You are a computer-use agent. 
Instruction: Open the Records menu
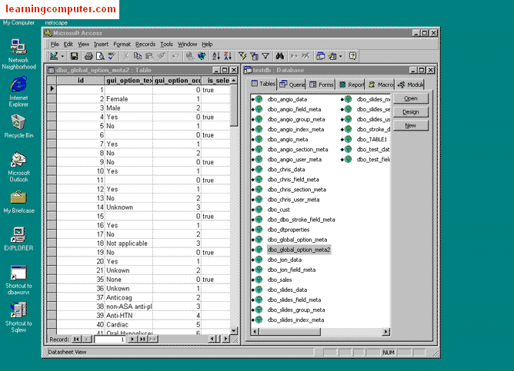pyautogui.click(x=145, y=45)
